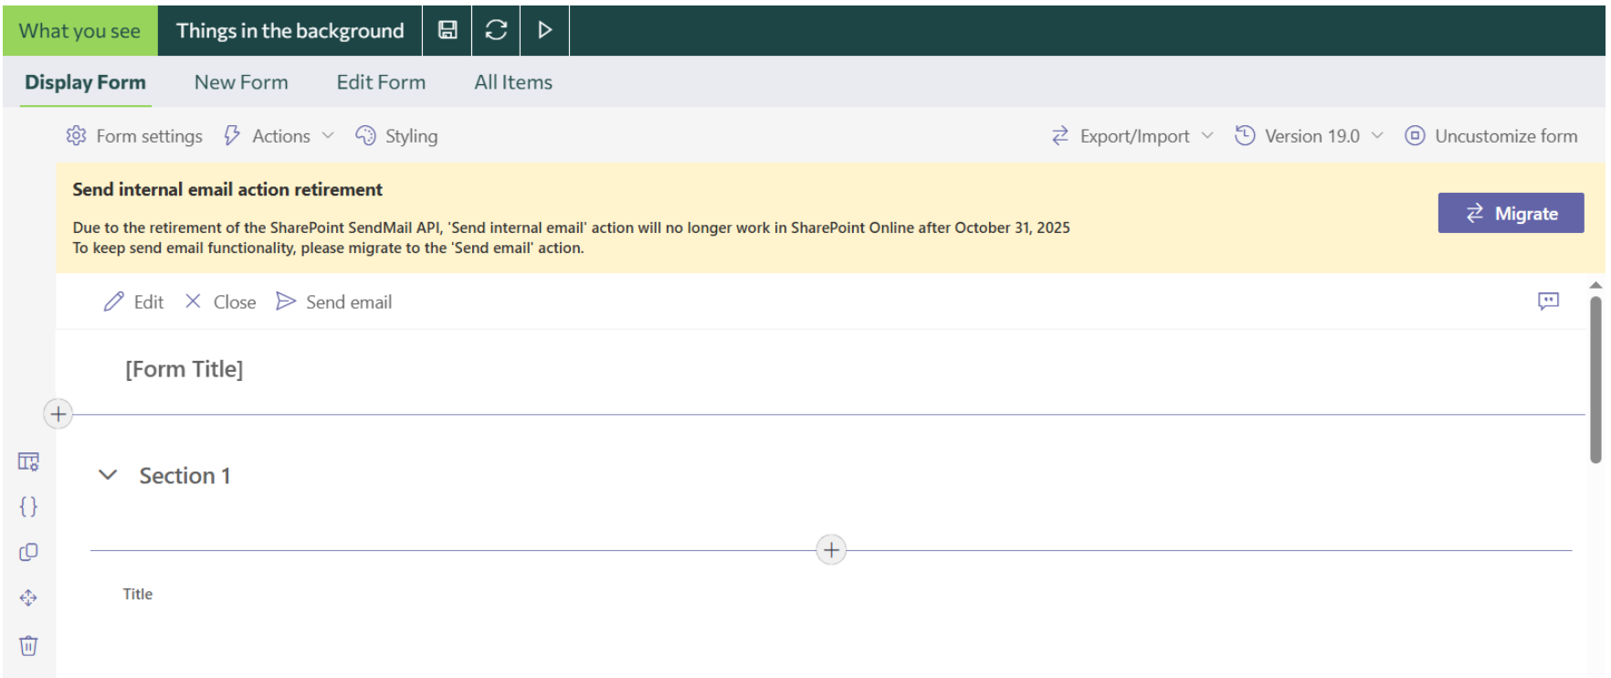The height and width of the screenshot is (678, 1611).
Task: Select the Section 1 heading
Action: (x=184, y=476)
